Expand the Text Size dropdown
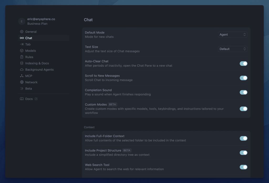This screenshot has height=183, width=269. point(232,49)
